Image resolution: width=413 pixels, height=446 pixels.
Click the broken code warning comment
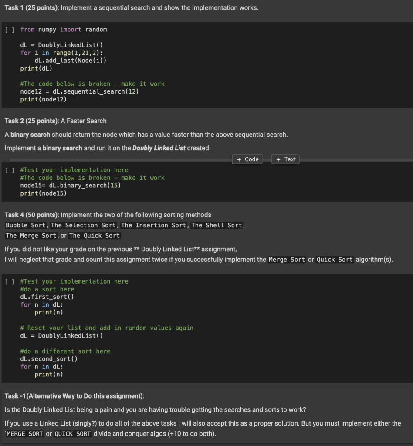tap(91, 84)
